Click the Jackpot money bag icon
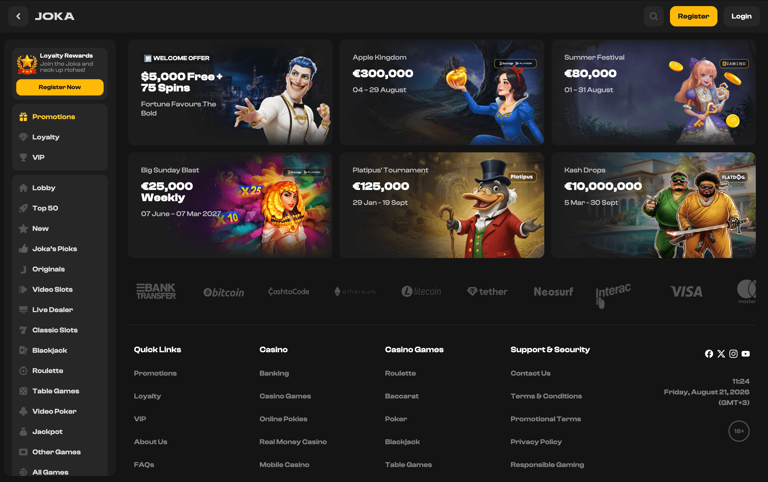 coord(23,432)
